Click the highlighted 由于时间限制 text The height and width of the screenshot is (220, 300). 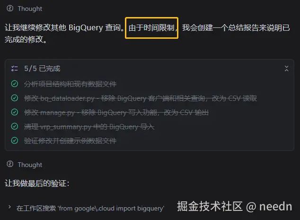[x=151, y=28]
